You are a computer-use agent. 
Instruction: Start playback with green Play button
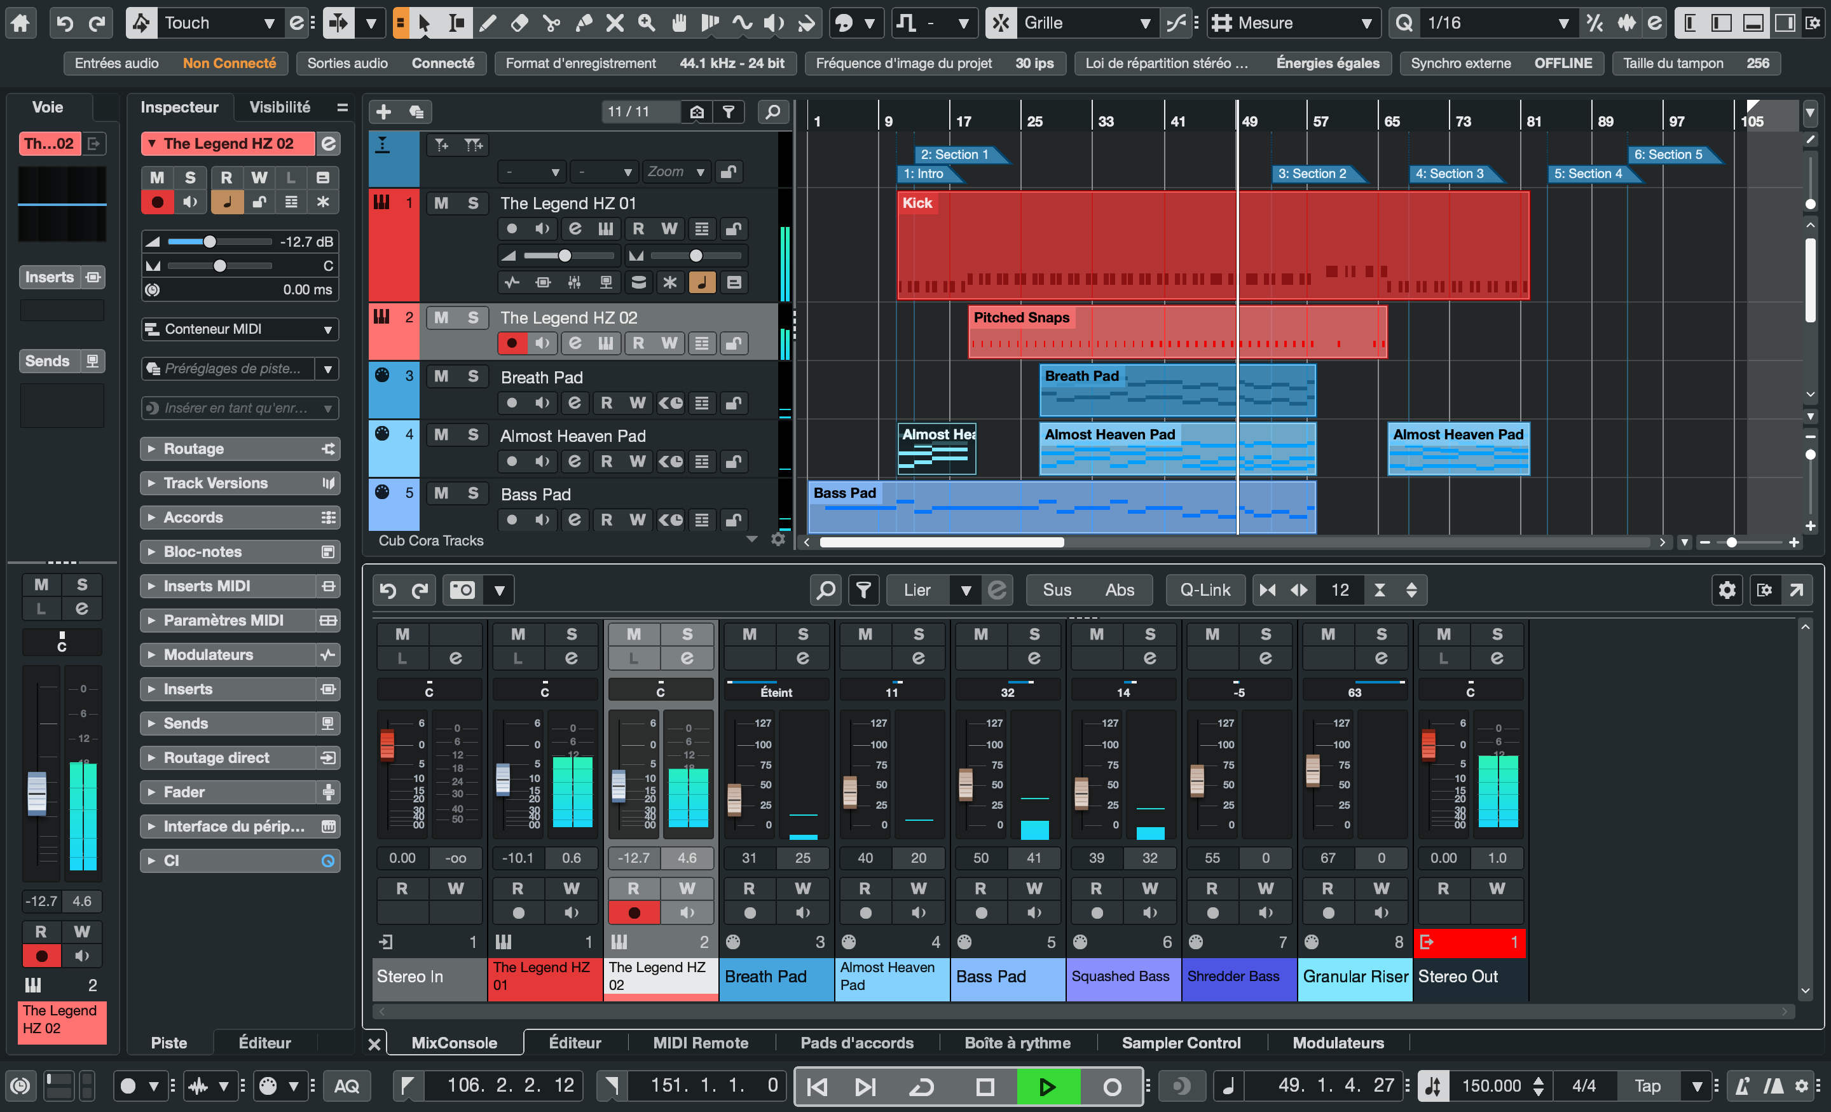1048,1087
